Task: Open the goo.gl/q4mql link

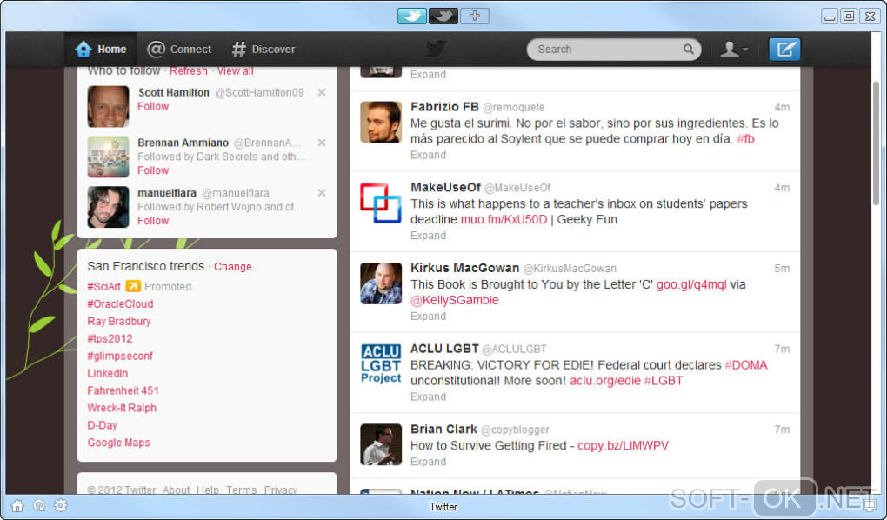Action: [691, 284]
